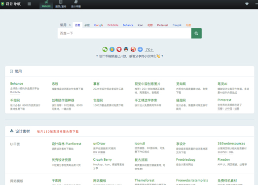Viewport: 258px width, 185px height.
Task: Select the freepik search tab
Action: 177,25
